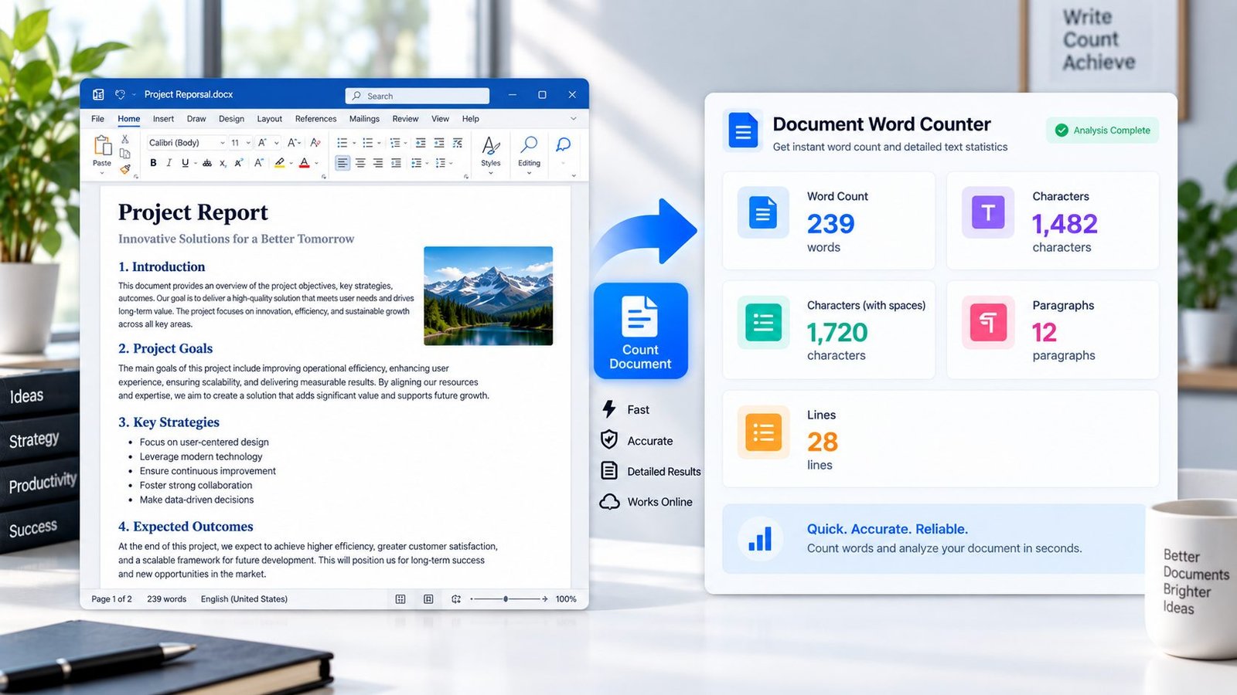Click the Paste clipboard icon
Screen dimensions: 1237x695
102,145
